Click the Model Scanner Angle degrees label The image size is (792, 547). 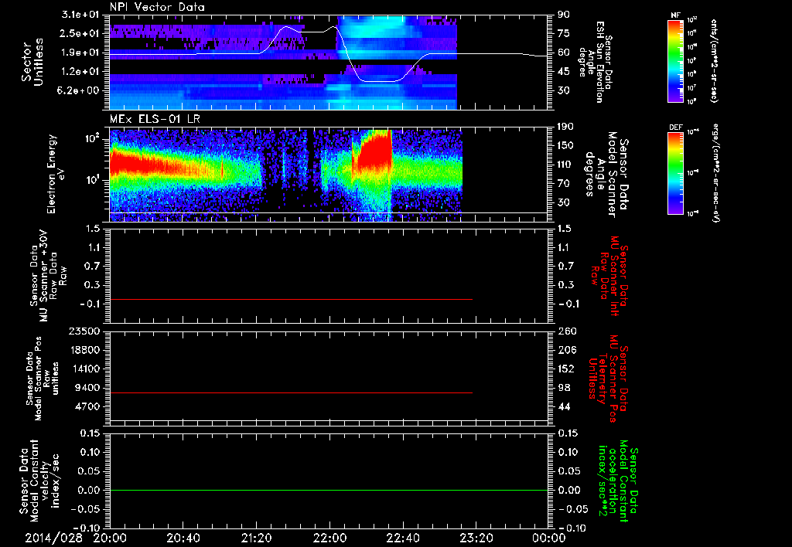[x=606, y=175]
